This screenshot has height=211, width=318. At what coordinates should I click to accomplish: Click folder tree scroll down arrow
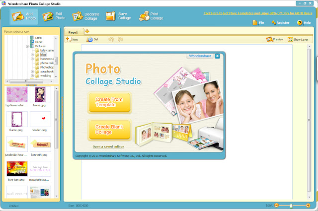click(x=56, y=77)
